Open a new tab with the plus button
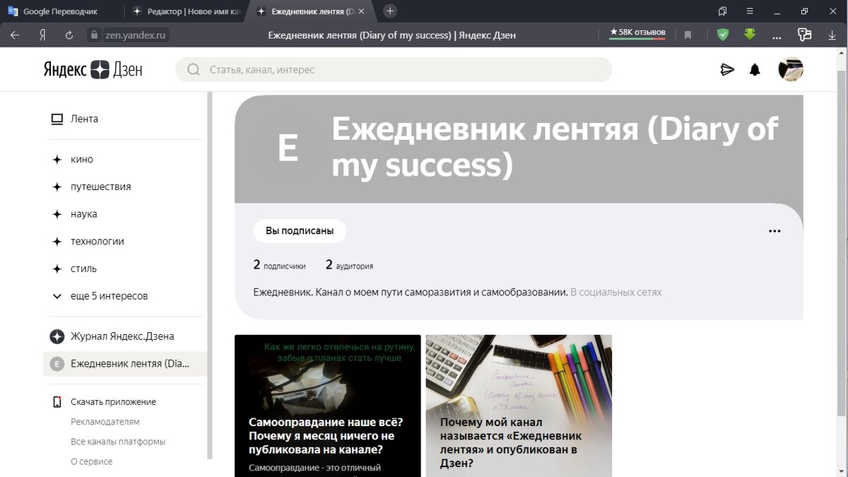848x477 pixels. pos(390,11)
